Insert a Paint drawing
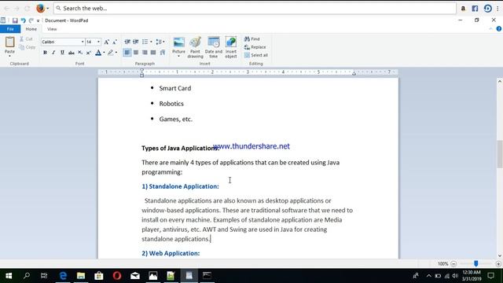Viewport: 503px width, 283px height. point(195,47)
